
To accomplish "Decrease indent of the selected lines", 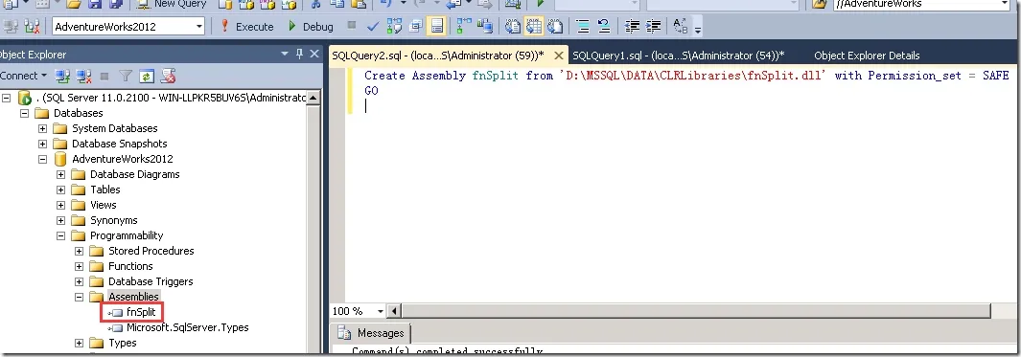I will [632, 27].
